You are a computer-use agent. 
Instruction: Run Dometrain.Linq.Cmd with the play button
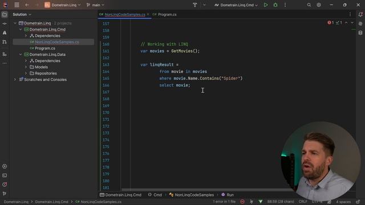pyautogui.click(x=266, y=5)
